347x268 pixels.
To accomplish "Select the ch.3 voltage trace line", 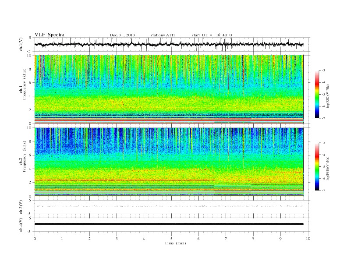I will [169, 206].
